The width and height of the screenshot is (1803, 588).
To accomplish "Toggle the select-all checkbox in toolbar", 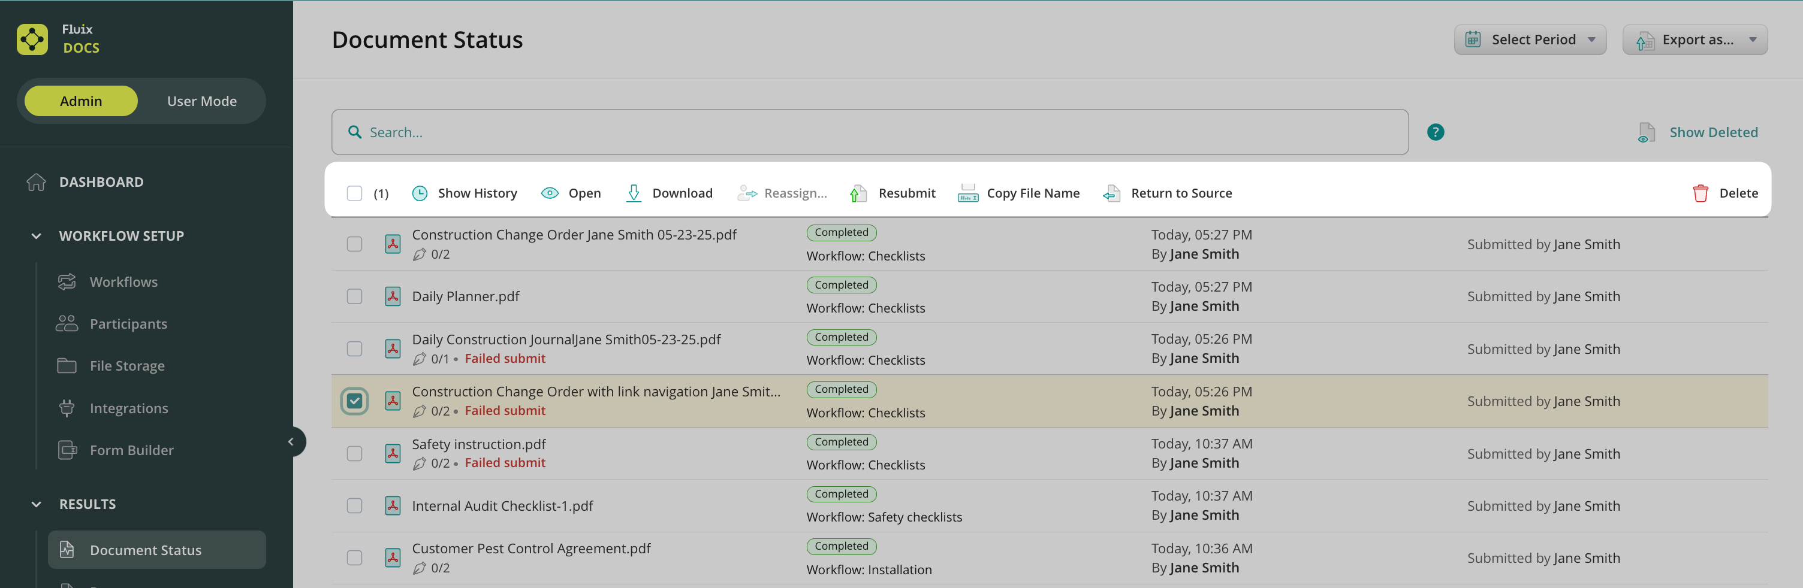I will pos(354,193).
